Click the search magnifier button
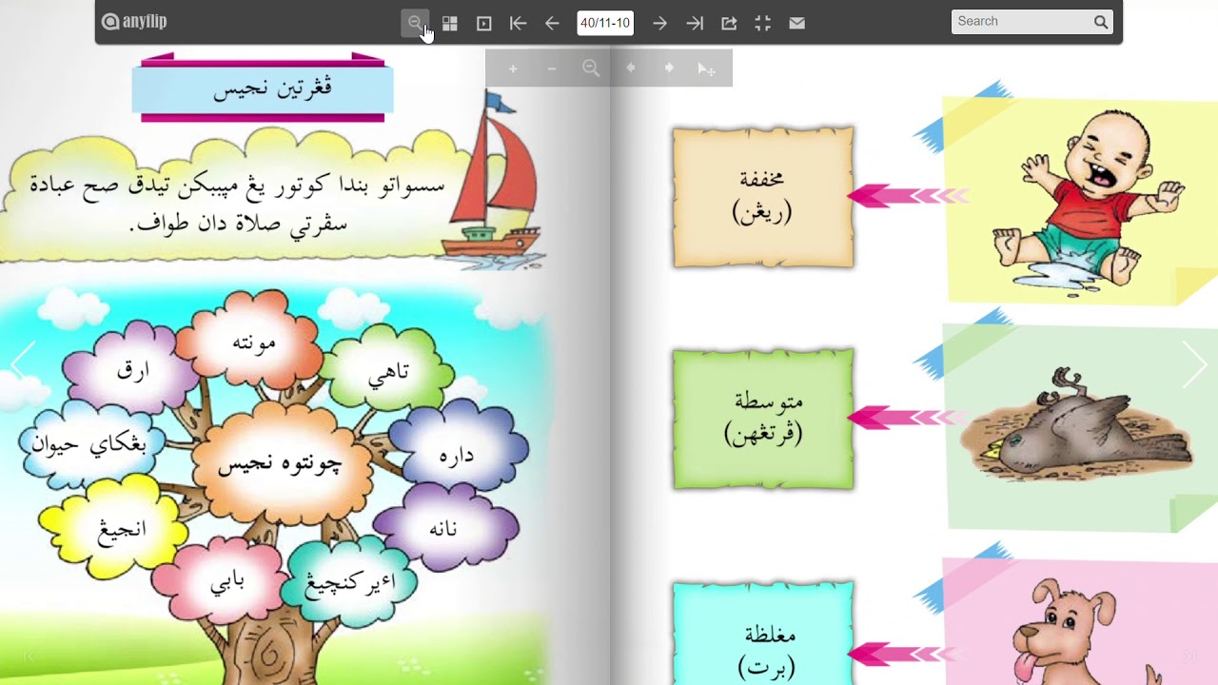Screen dimensions: 1218x685 pyautogui.click(x=1101, y=22)
